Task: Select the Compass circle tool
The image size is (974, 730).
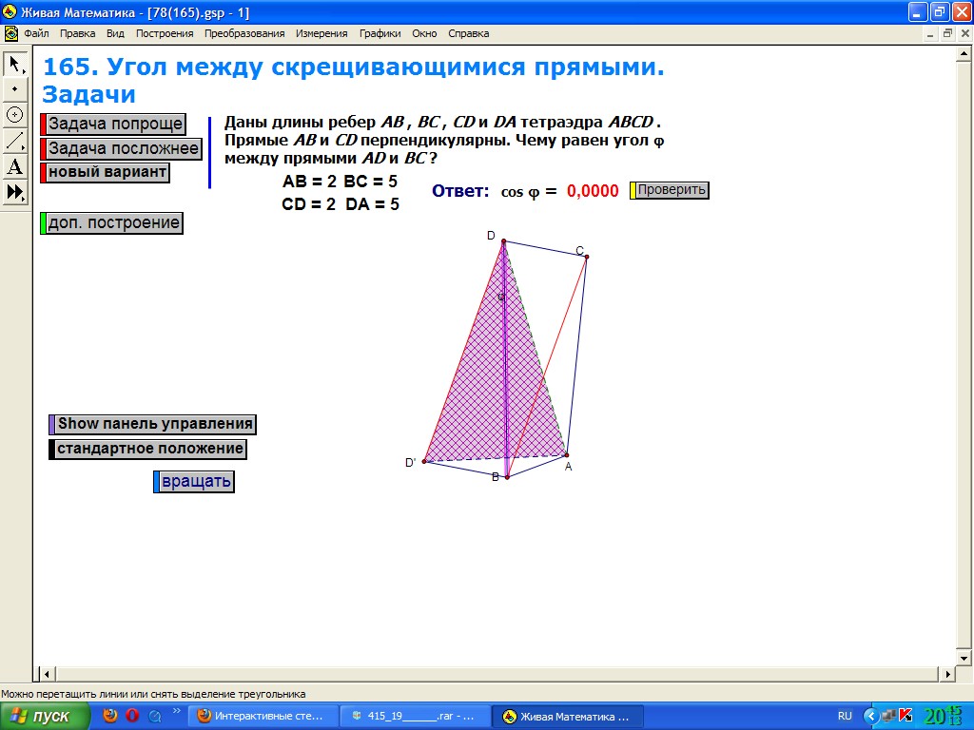Action: click(x=14, y=115)
